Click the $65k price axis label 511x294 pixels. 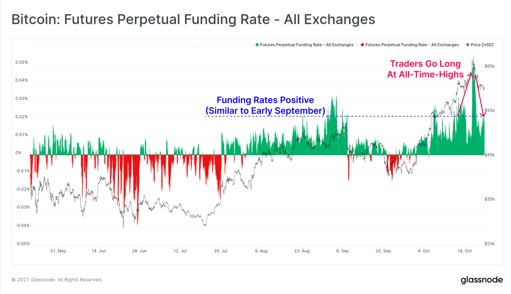click(490, 66)
